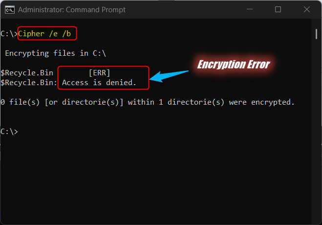Click the "Cipher /e /b" command text

[47, 33]
